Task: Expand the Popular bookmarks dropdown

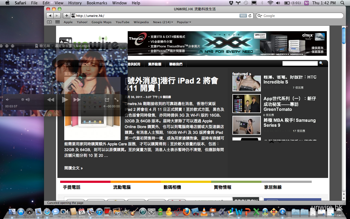Action: pos(184,22)
